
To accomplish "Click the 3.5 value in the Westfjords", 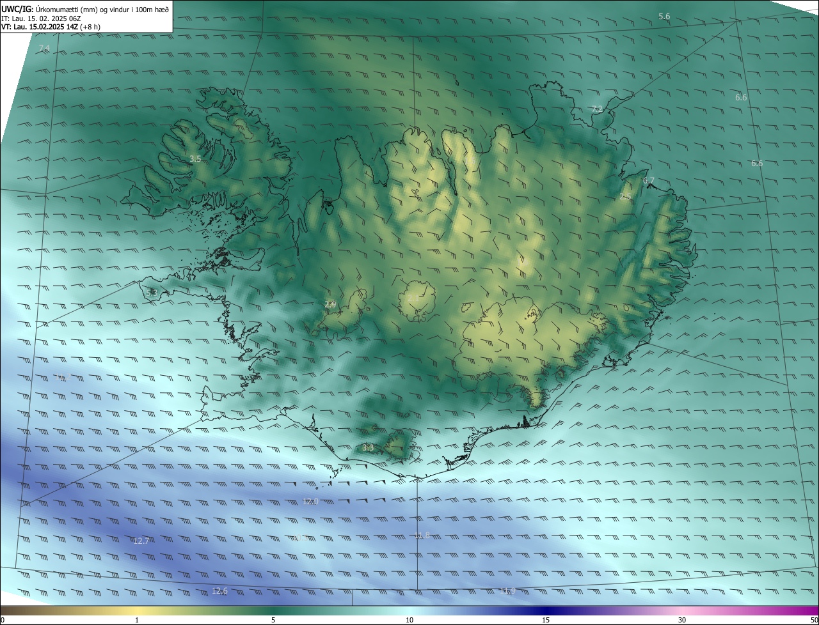I will [196, 158].
